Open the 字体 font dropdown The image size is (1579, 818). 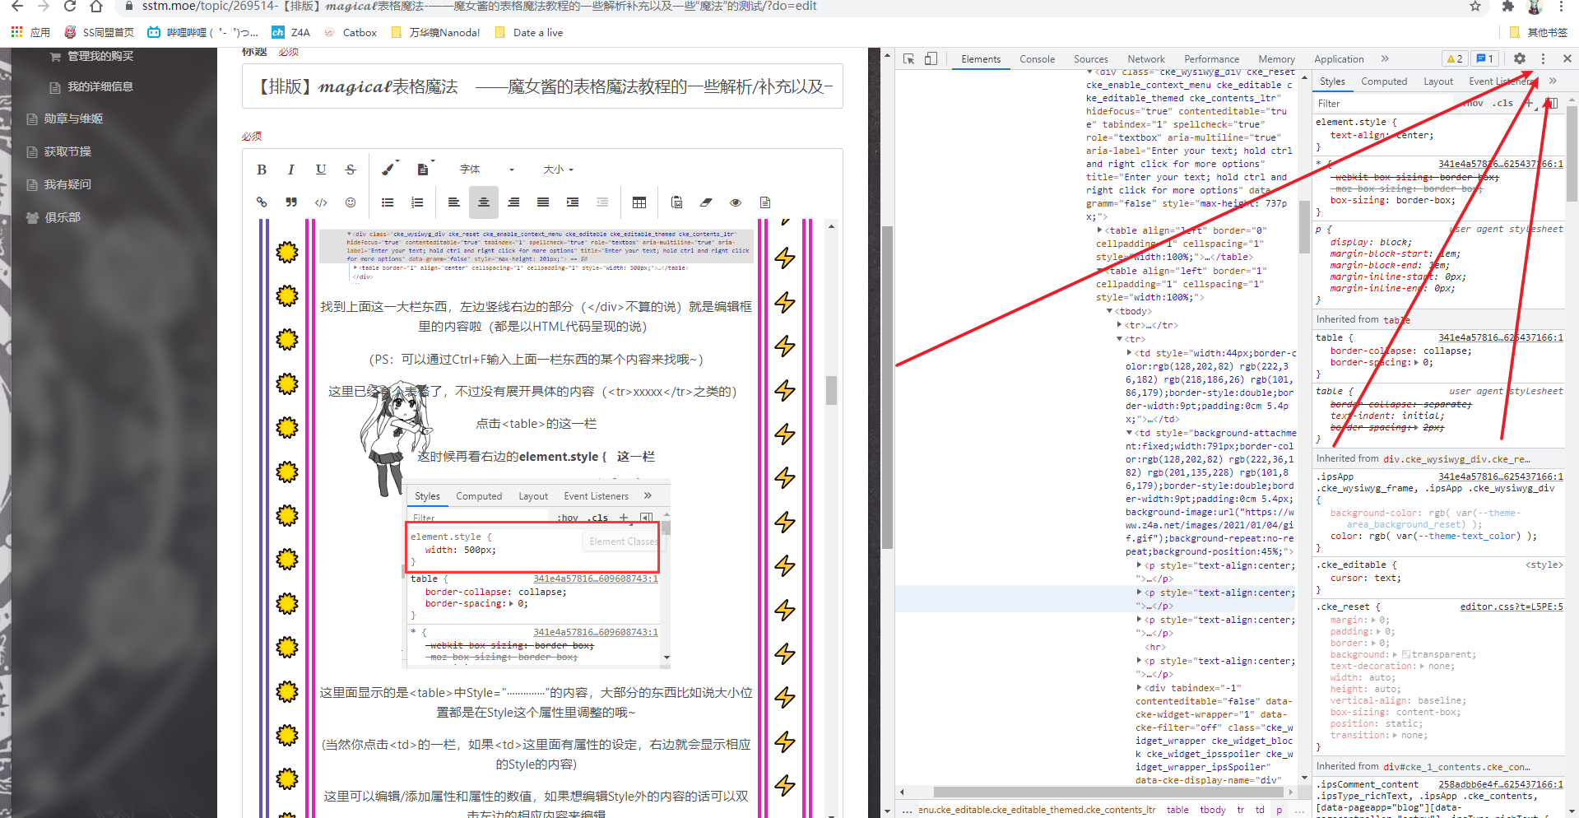486,170
